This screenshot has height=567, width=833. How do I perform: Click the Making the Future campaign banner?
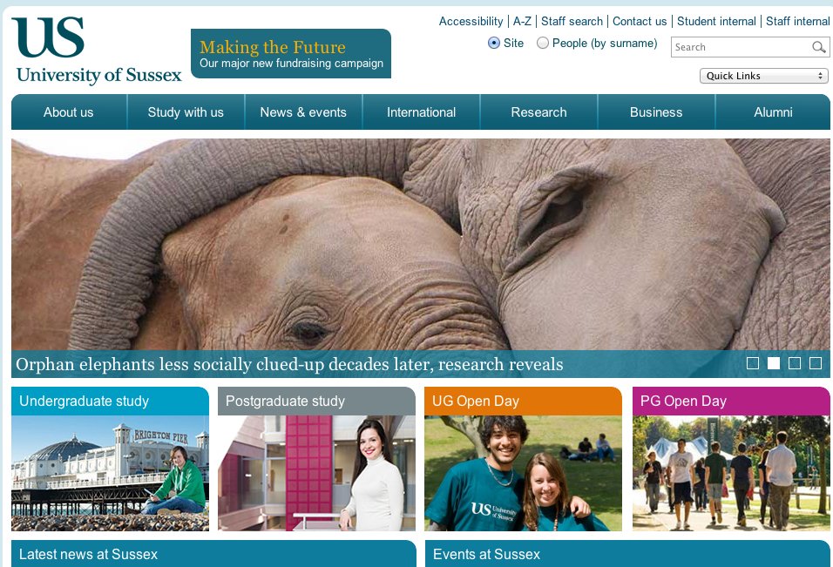click(291, 54)
